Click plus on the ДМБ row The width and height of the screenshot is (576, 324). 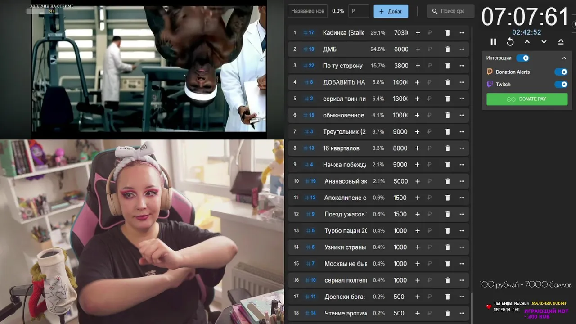pyautogui.click(x=418, y=49)
